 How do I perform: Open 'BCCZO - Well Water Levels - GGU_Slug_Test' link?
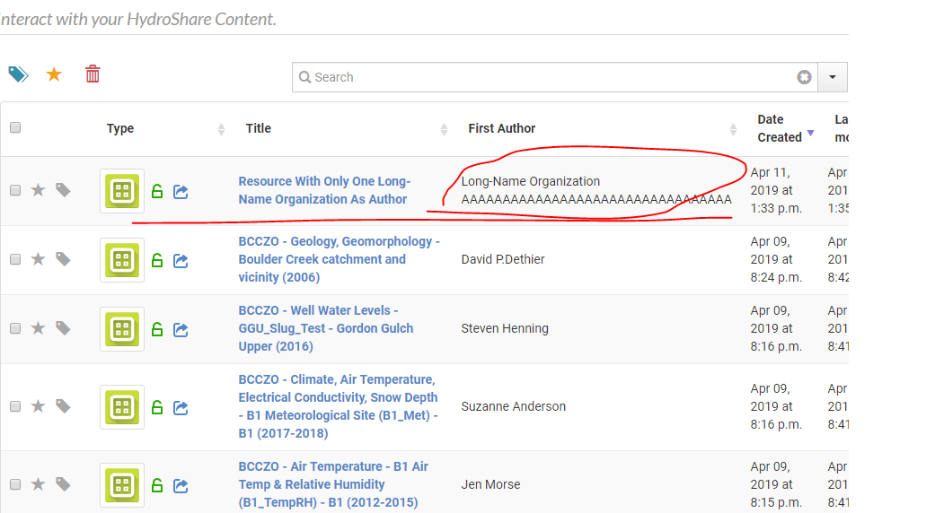tap(325, 328)
